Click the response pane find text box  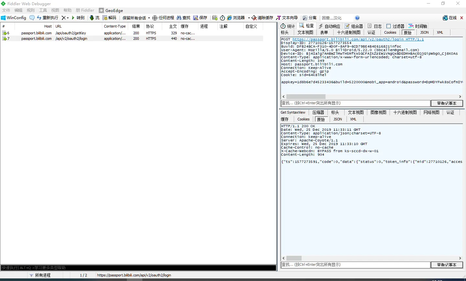[x=355, y=265]
